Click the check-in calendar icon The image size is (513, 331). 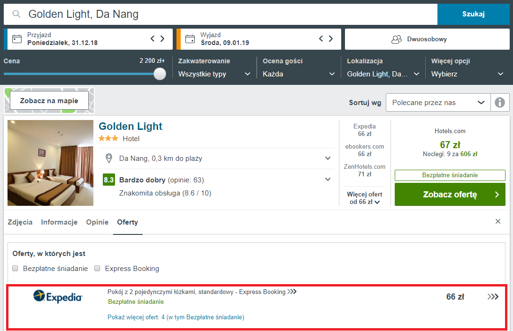tap(17, 39)
